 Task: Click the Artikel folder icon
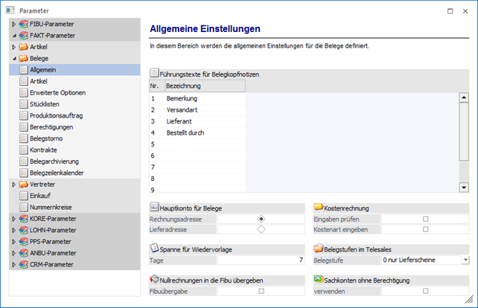coord(22,47)
